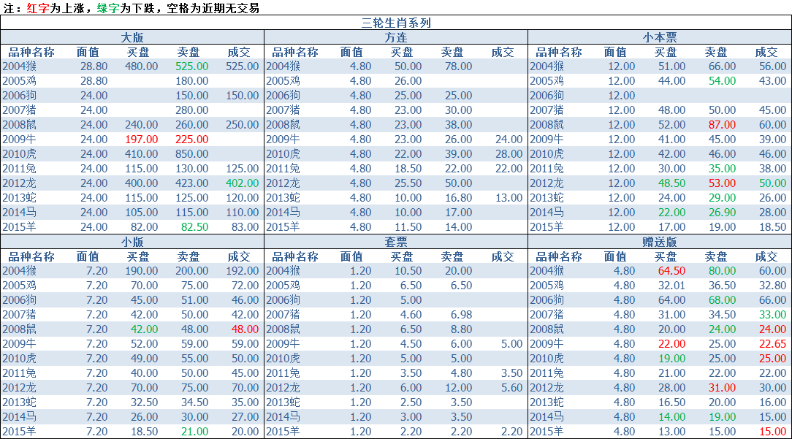Viewport: 792px width, 439px height.
Task: Open the 套票 section header
Action: point(396,242)
